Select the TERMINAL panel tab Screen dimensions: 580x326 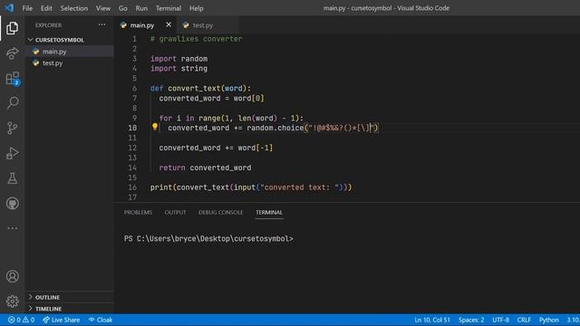(x=269, y=212)
